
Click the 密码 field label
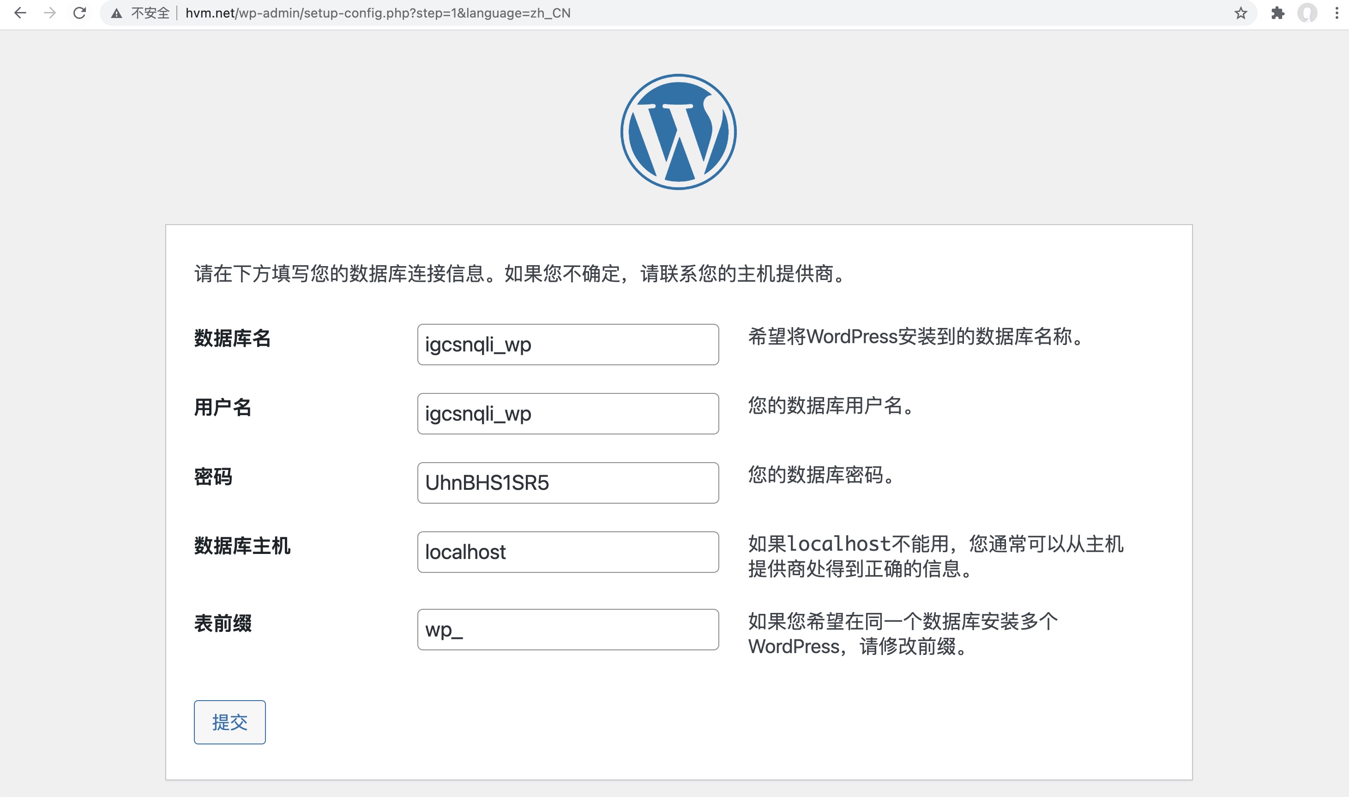pyautogui.click(x=213, y=477)
